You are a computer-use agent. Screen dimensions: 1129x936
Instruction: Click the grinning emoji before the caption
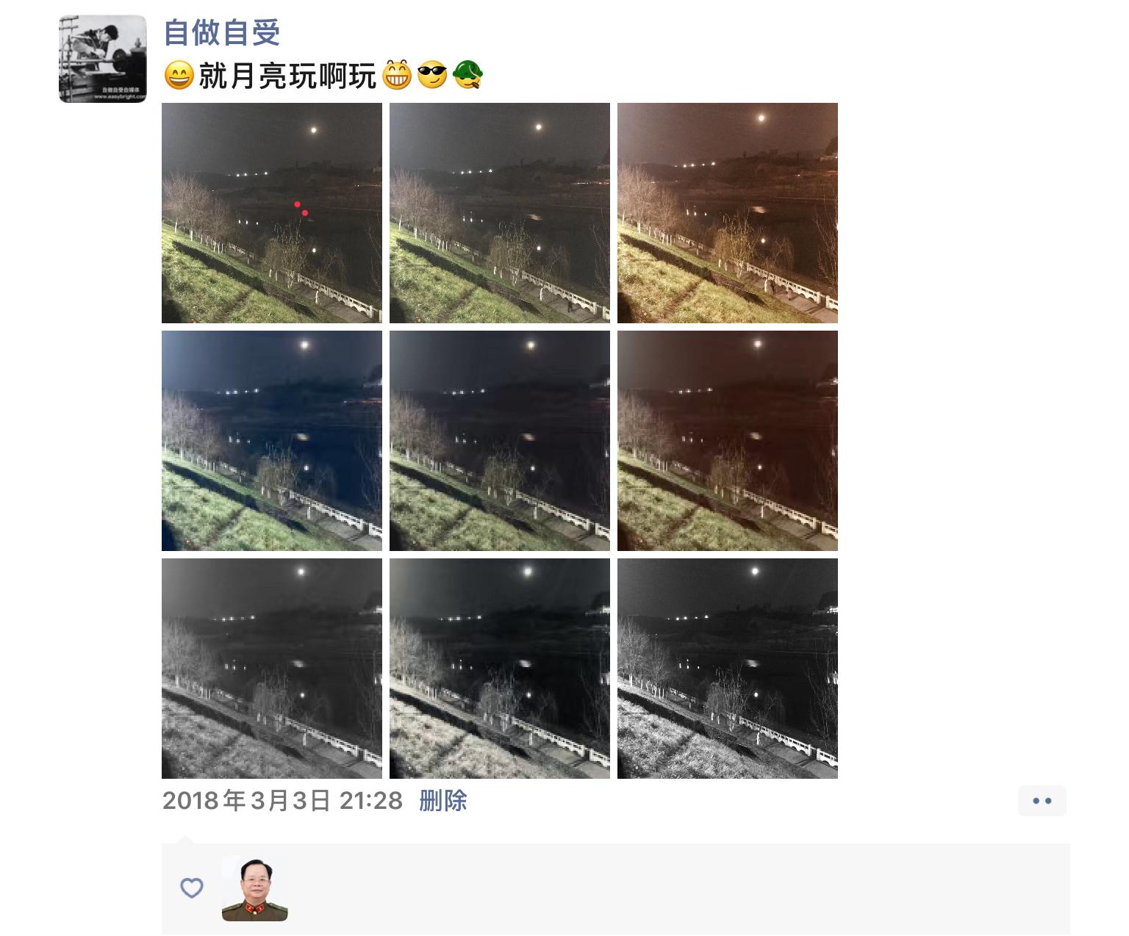pos(179,75)
